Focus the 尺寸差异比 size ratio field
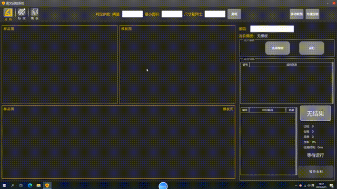 (x=215, y=14)
